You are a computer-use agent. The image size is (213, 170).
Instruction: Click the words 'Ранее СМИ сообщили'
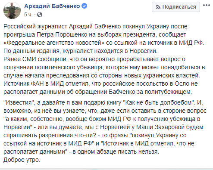pos(35,59)
